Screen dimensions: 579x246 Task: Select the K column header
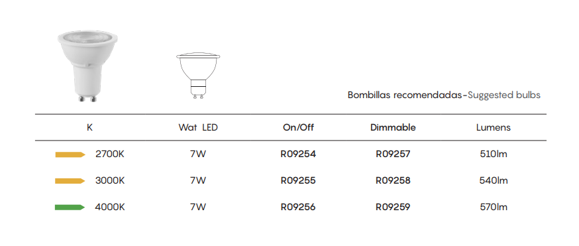89,128
